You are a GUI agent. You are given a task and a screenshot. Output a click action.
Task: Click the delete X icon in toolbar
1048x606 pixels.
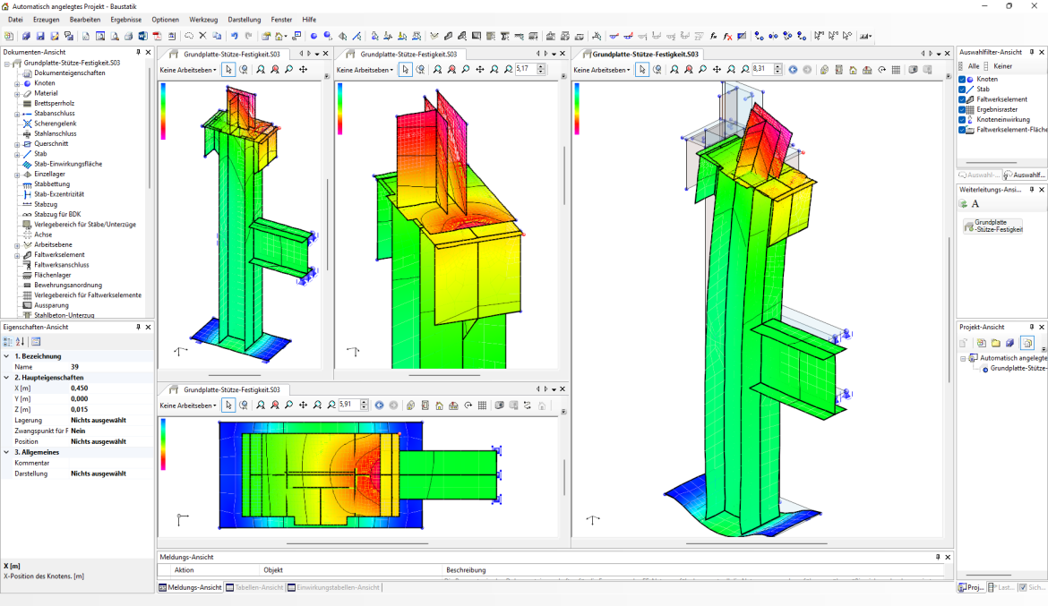[202, 37]
